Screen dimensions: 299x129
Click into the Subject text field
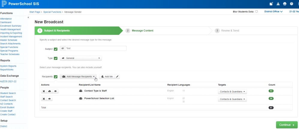(x=95, y=48)
